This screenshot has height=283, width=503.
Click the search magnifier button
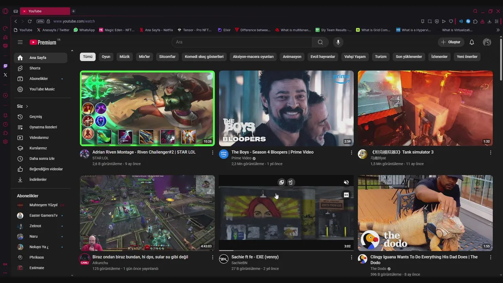pos(320,42)
